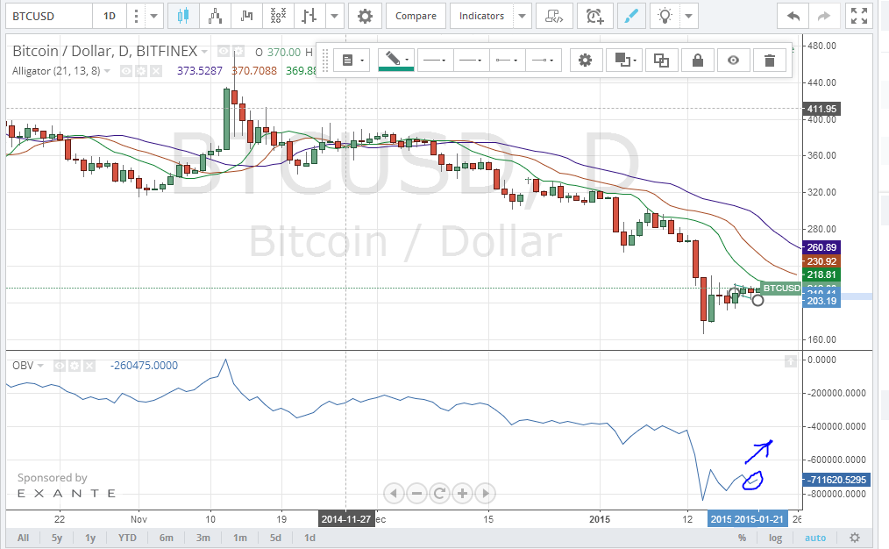Change the drawing line color pencil swatch
The image size is (889, 549).
pyautogui.click(x=395, y=60)
